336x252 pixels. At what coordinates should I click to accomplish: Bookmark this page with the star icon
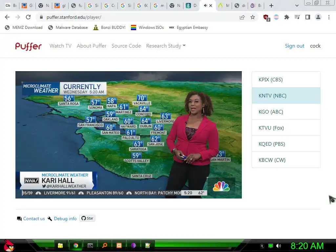pyautogui.click(x=253, y=17)
